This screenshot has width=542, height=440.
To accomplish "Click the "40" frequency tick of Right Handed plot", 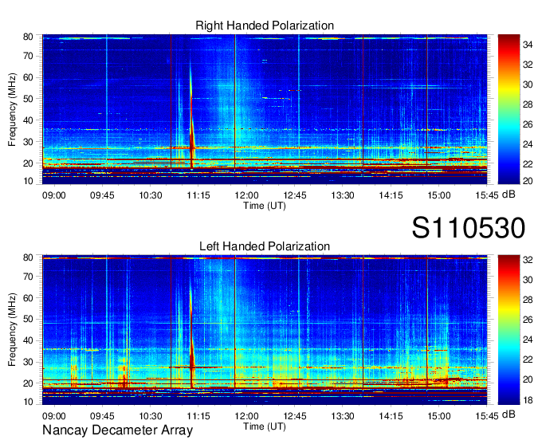I will coord(28,120).
